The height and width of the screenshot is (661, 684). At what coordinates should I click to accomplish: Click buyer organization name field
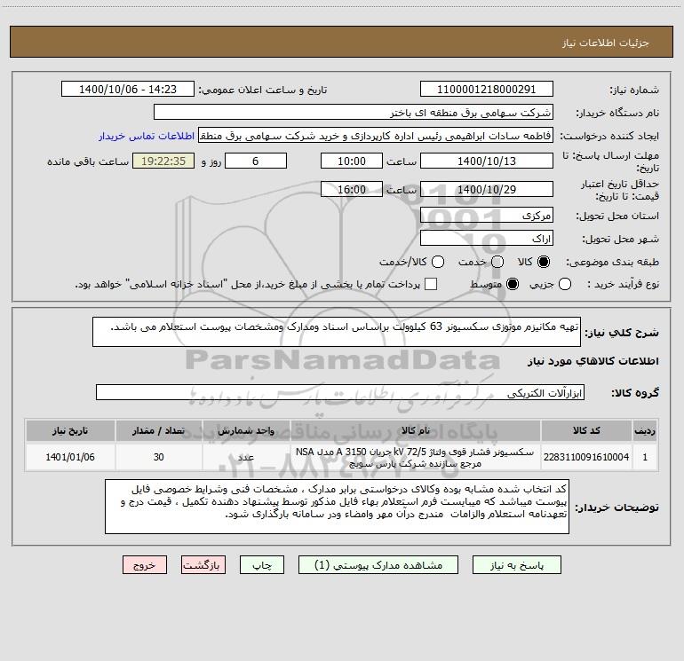(354, 113)
